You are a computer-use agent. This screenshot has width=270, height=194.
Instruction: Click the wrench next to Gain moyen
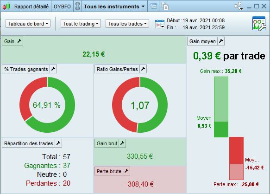pos(221,41)
